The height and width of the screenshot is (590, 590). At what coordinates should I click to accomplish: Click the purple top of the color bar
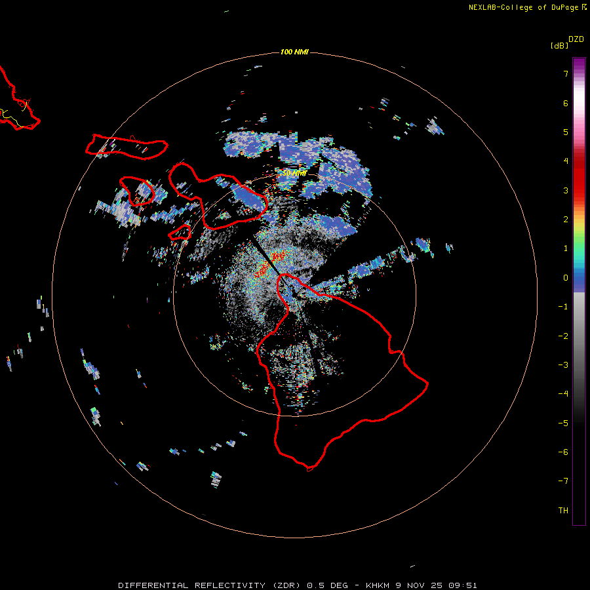[x=579, y=64]
